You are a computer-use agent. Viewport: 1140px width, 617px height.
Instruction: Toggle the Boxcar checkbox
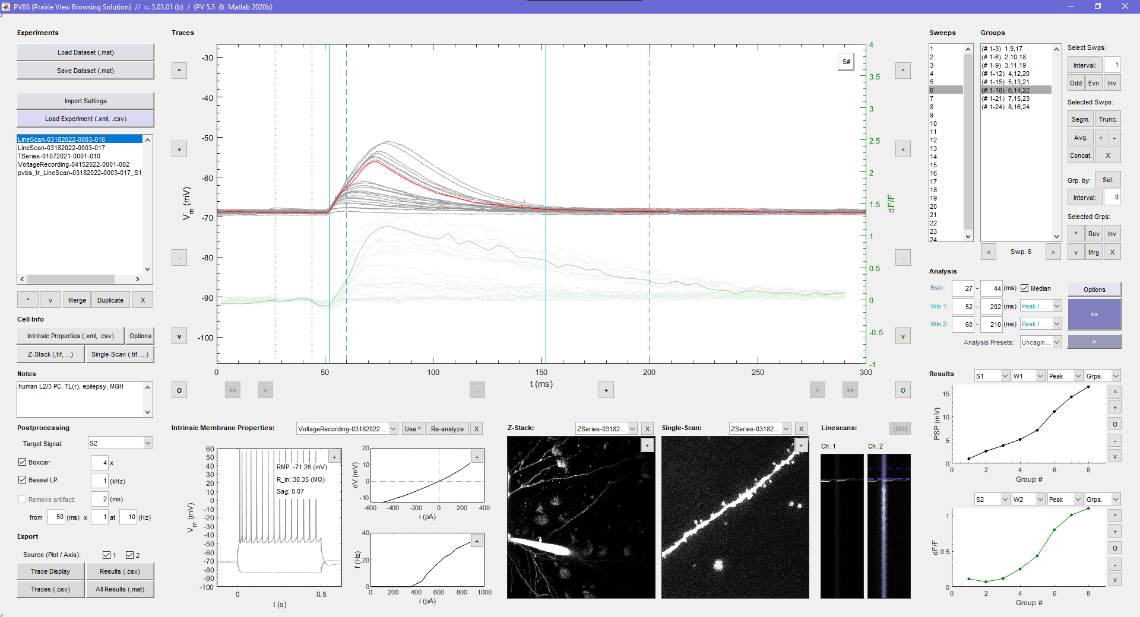pos(22,462)
